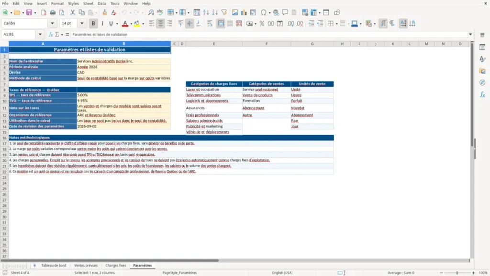Open the sidebar Navigator compass icon
Screen dimensions: 490x276
(482, 83)
